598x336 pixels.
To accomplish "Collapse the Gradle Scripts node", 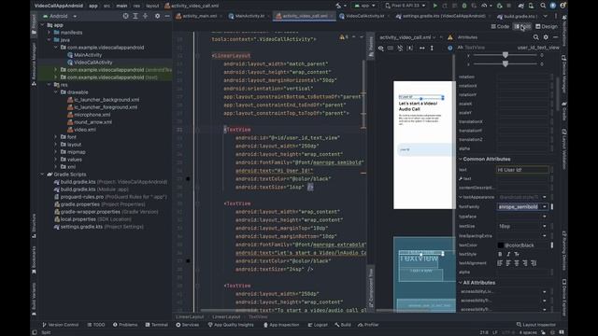I will pos(42,175).
